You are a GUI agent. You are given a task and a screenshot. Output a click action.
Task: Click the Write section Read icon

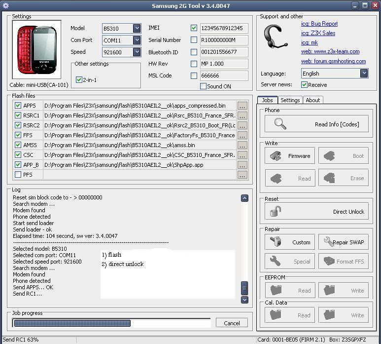tap(276, 178)
